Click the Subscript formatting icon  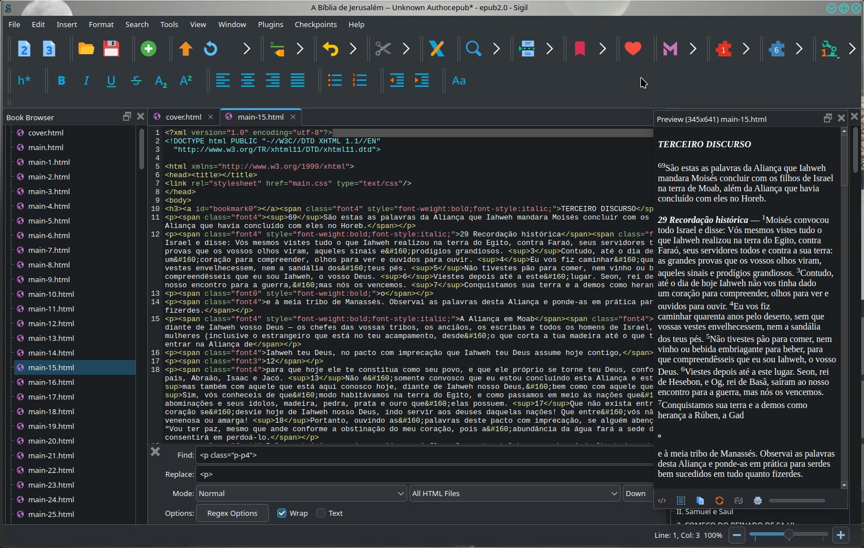click(161, 81)
